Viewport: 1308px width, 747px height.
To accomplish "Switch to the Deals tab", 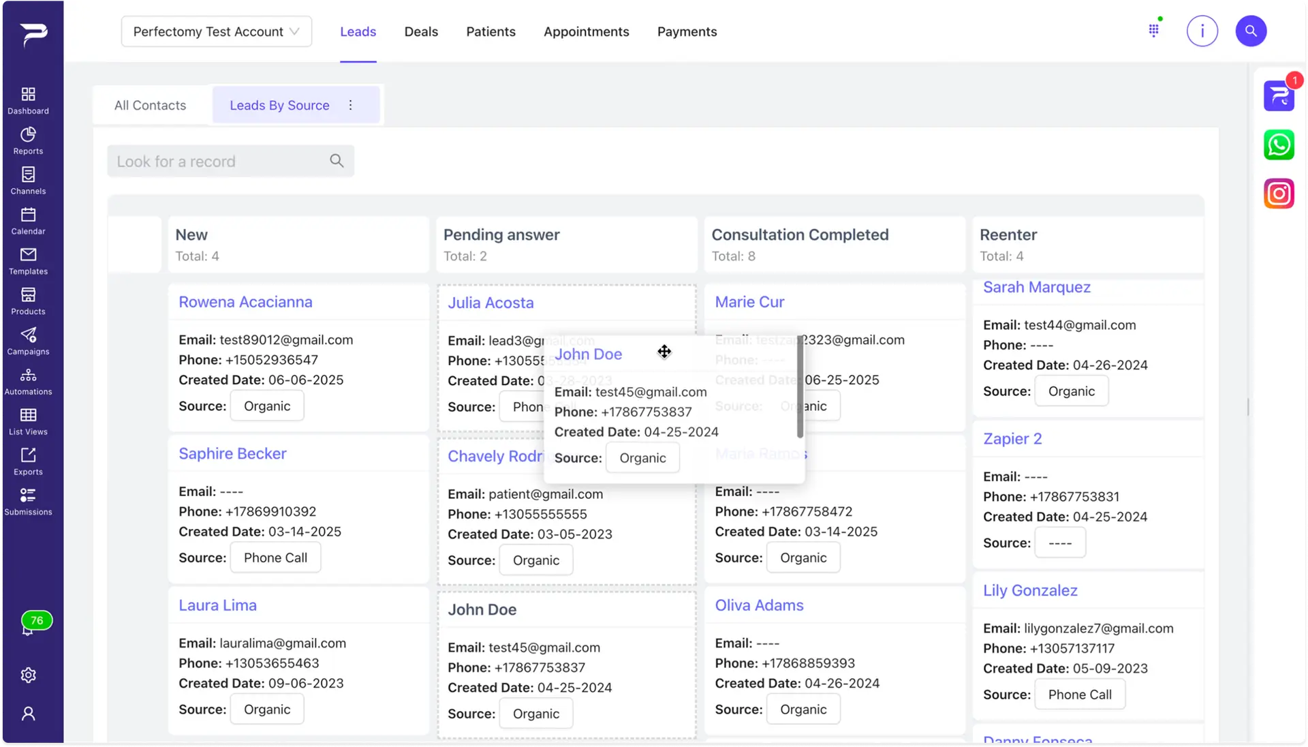I will (421, 31).
